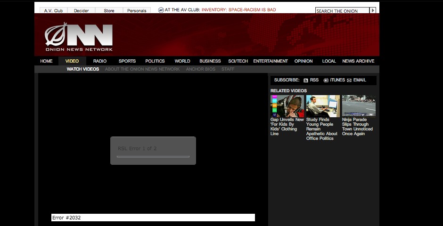The height and width of the screenshot is (226, 443).
Task: Click the AV Club circular icon
Action: click(161, 10)
